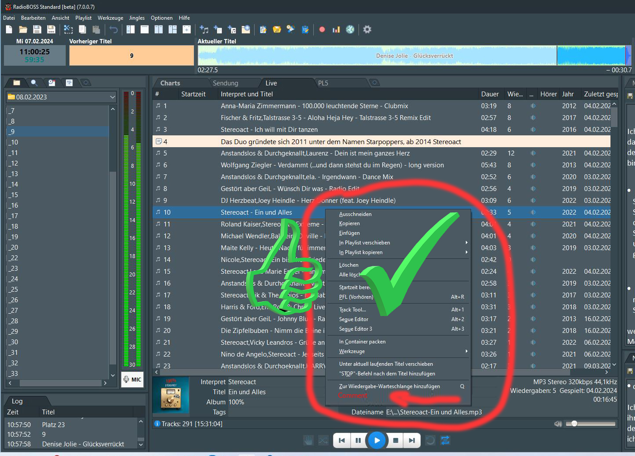
Task: Open settings via the gear icon
Action: (367, 29)
